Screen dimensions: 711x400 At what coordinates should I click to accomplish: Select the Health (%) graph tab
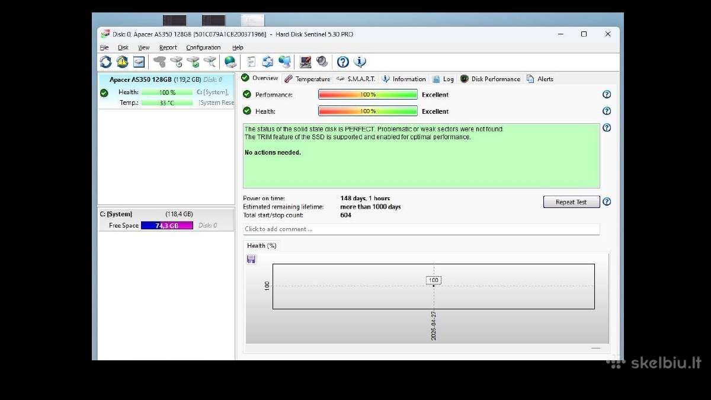pos(262,245)
